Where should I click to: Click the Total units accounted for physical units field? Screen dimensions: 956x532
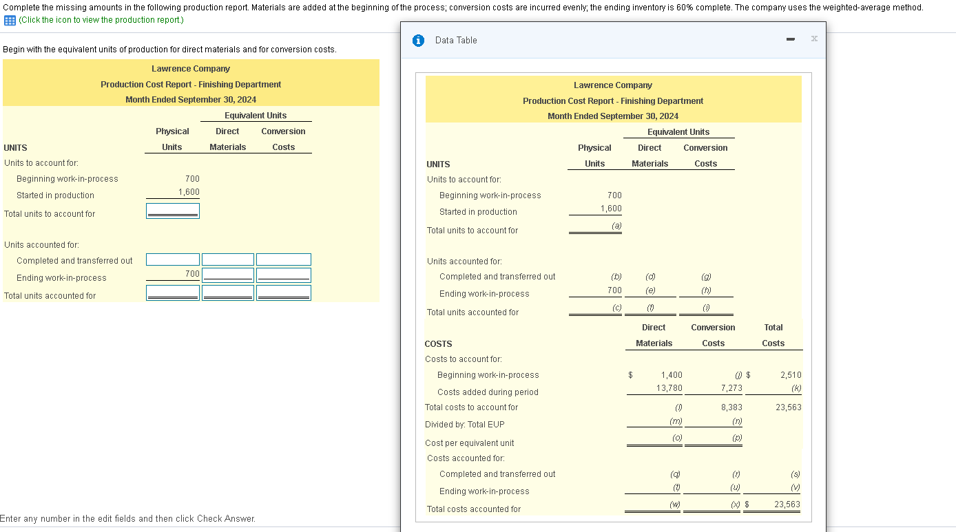click(172, 292)
